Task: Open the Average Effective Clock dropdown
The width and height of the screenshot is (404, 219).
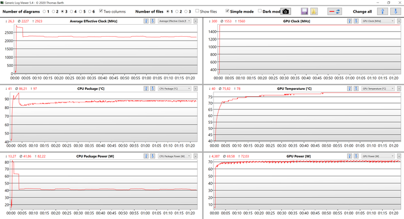Action: coord(174,21)
